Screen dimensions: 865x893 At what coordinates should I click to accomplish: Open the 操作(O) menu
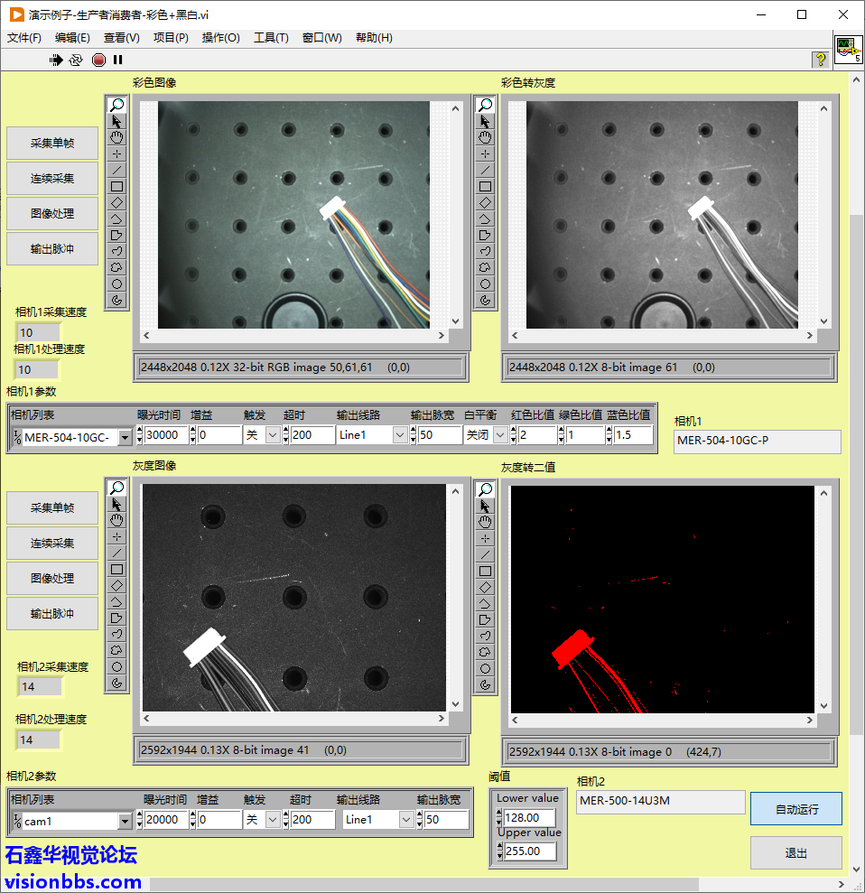point(220,38)
